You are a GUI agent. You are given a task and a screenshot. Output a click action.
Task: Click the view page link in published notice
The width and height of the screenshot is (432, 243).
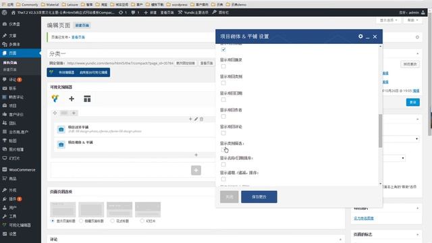coord(78,37)
